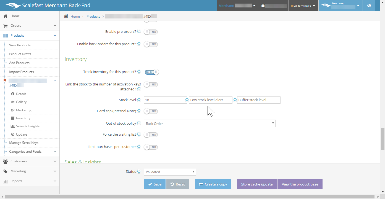
Task: Open Sales & Insights in sidebar
Action: pyautogui.click(x=28, y=126)
